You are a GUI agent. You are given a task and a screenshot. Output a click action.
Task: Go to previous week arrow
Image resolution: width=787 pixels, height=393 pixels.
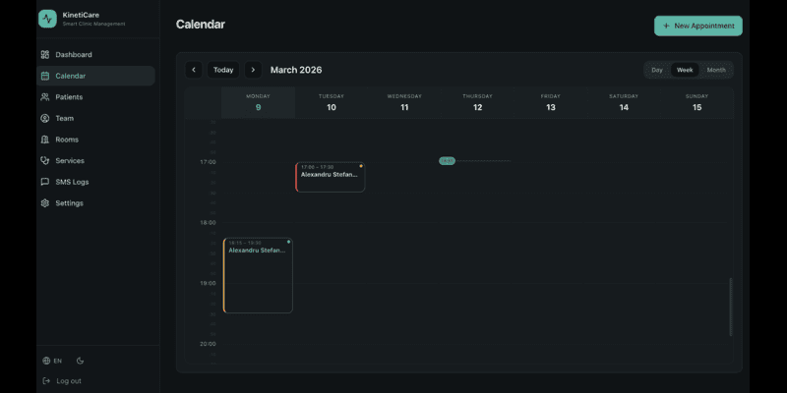click(x=194, y=70)
